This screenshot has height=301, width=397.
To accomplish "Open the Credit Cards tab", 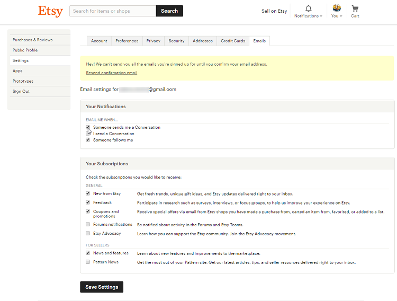I will click(x=233, y=41).
